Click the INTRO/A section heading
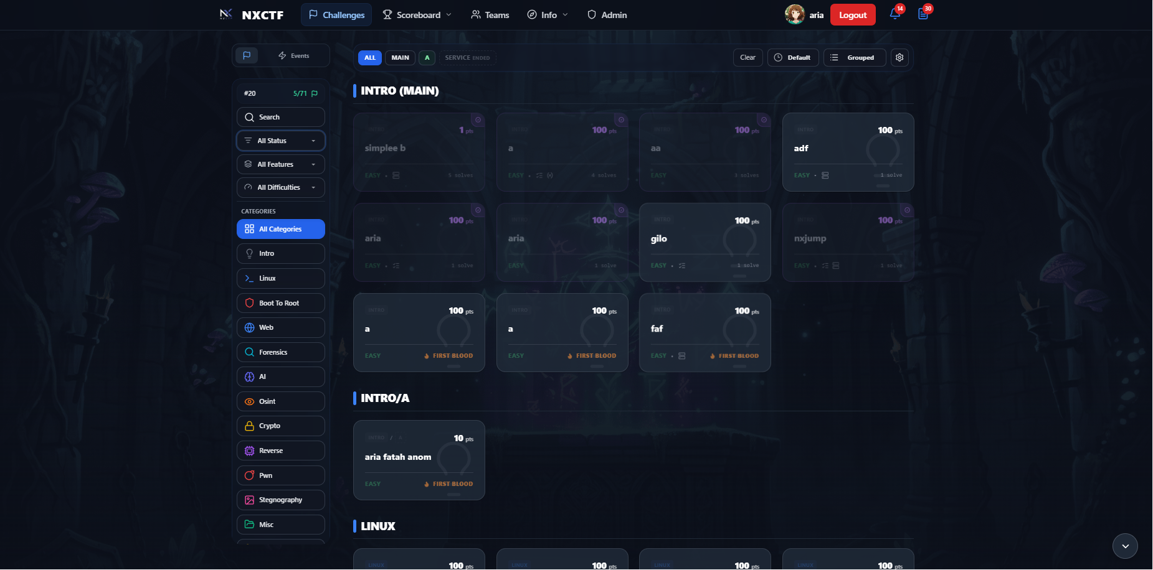Image resolution: width=1153 pixels, height=570 pixels. (385, 398)
